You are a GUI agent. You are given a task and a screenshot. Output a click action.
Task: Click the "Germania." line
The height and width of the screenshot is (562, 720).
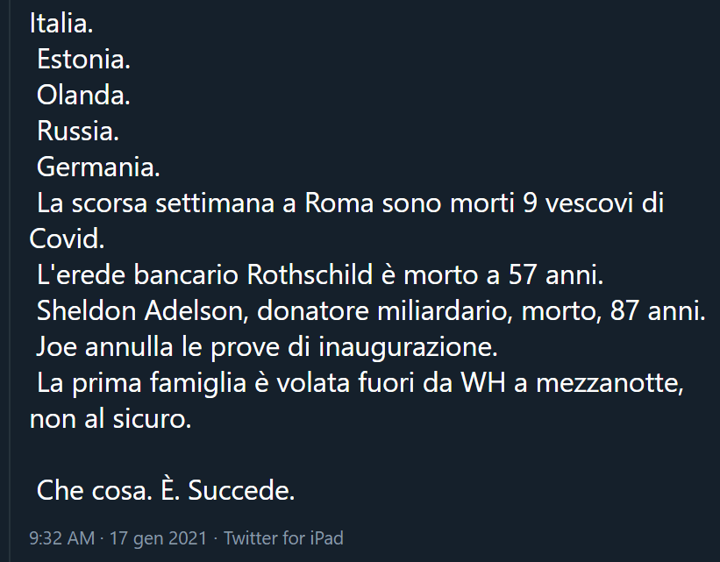coord(98,167)
